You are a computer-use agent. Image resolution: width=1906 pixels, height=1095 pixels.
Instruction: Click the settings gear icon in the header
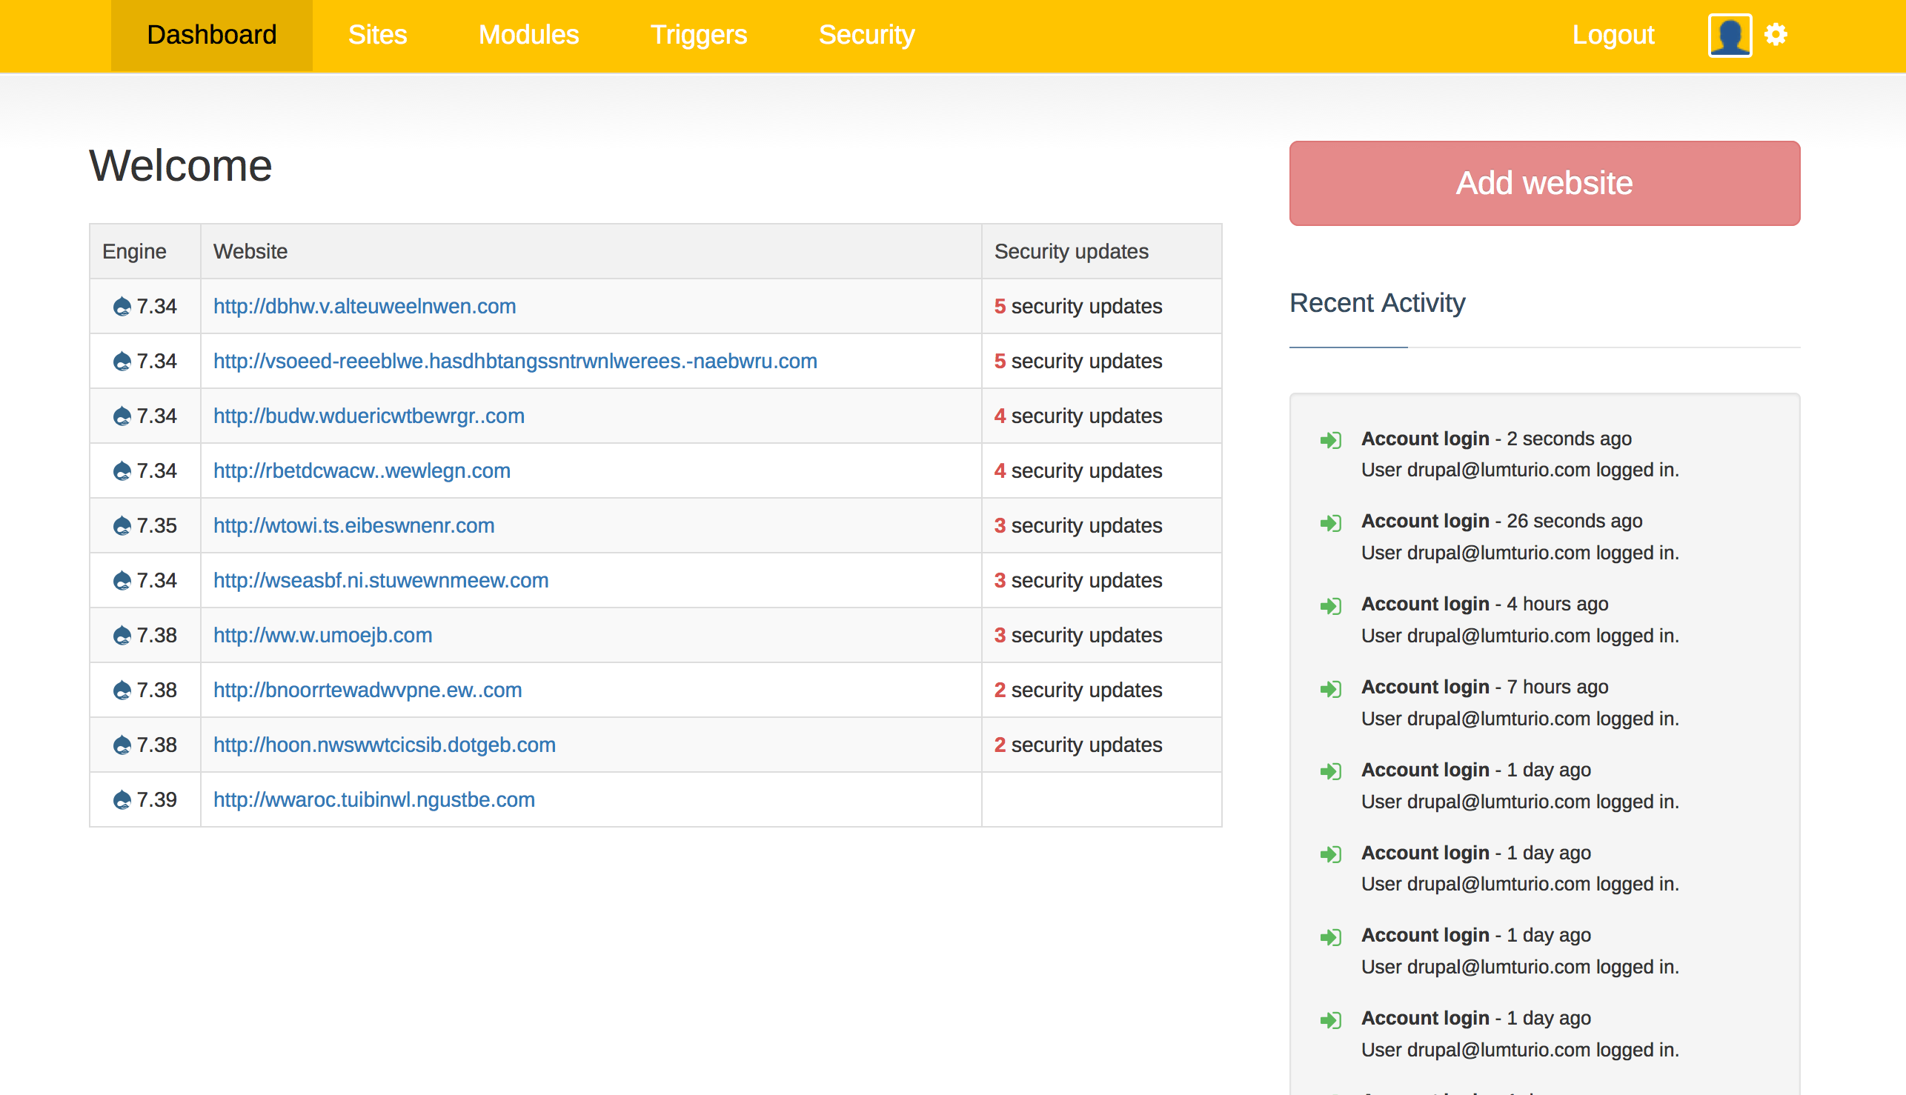[x=1776, y=36]
